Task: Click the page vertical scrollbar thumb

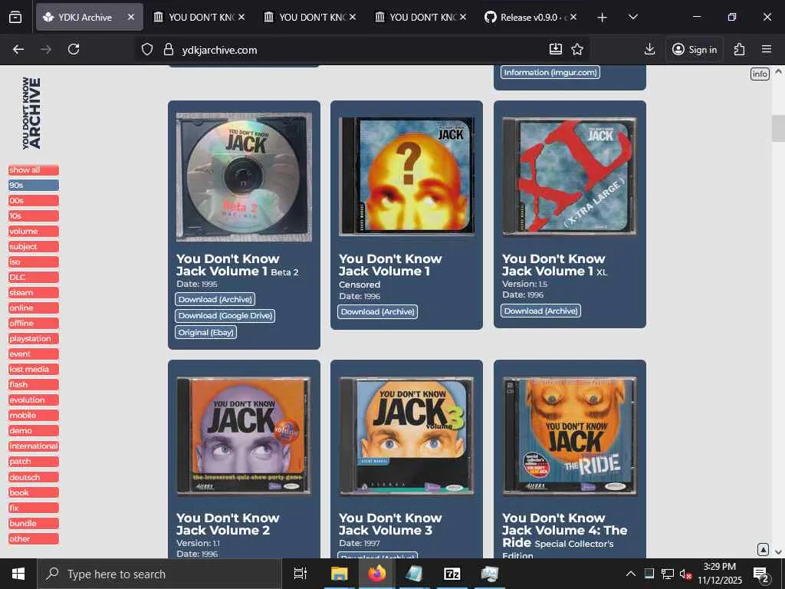Action: (x=778, y=128)
